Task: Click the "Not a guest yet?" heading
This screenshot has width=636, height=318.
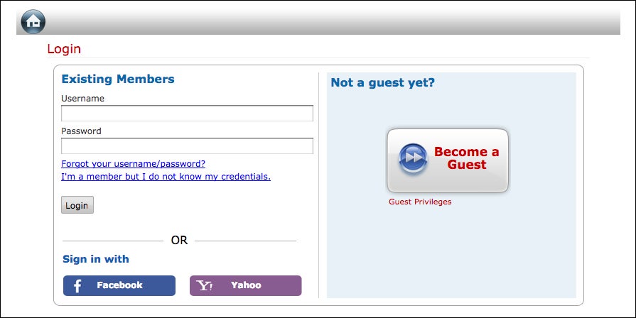Action: pos(382,82)
